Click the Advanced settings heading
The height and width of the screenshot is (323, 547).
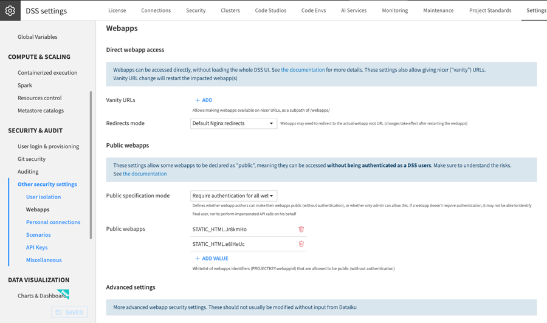point(131,287)
